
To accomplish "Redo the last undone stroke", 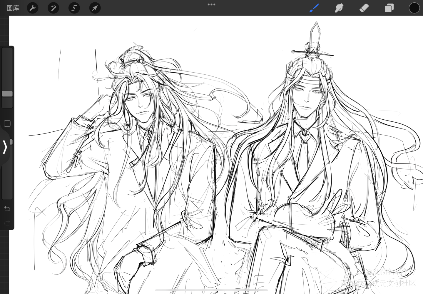I will pyautogui.click(x=7, y=223).
